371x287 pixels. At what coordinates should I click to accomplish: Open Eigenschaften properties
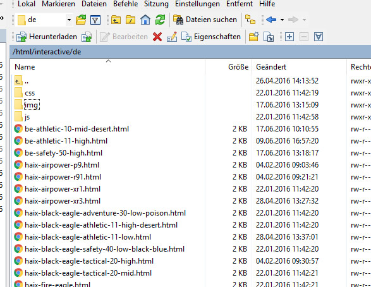[211, 37]
